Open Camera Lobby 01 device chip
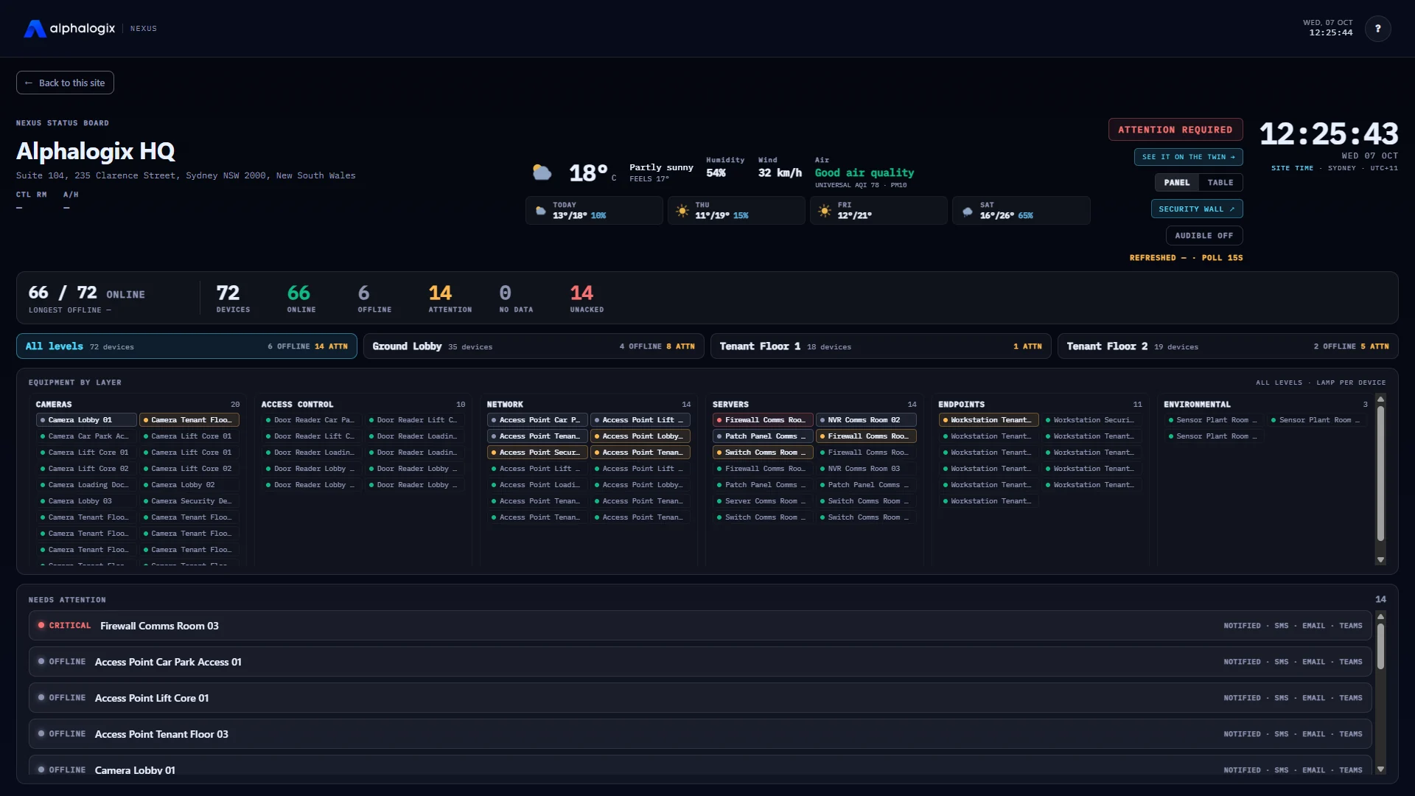Image resolution: width=1415 pixels, height=796 pixels. point(86,420)
